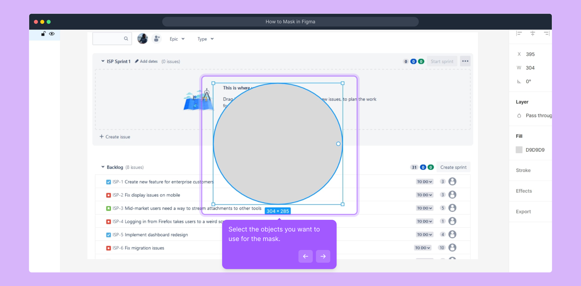Click the align horizontal centers icon
The image size is (581, 286).
pyautogui.click(x=532, y=33)
